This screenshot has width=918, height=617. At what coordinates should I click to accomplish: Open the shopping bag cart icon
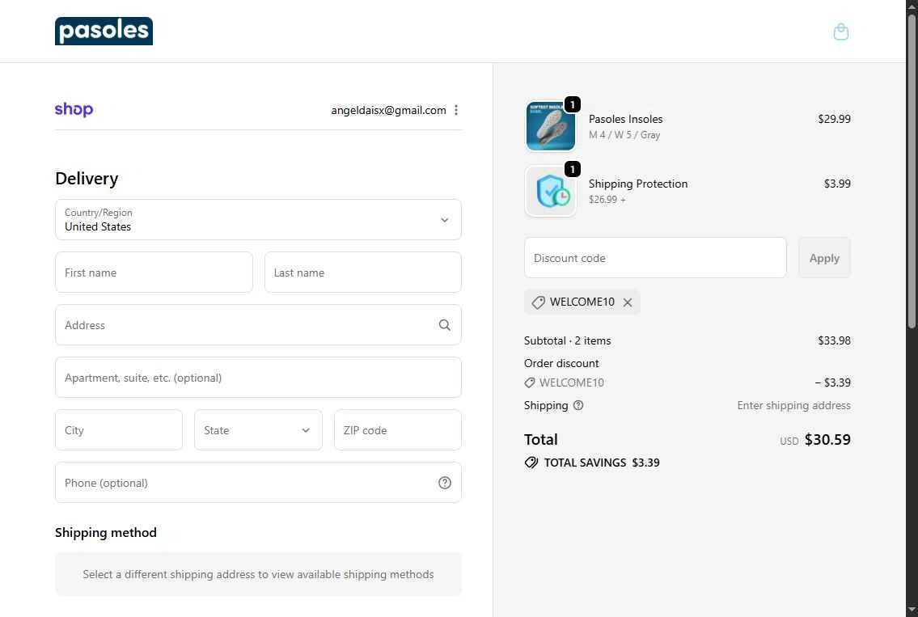click(840, 32)
